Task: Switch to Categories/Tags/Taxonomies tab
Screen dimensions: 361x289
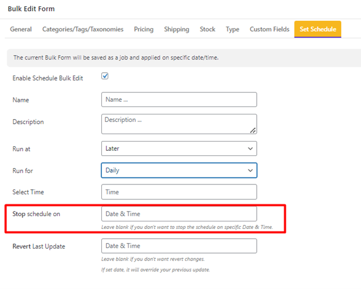Action: (x=83, y=29)
